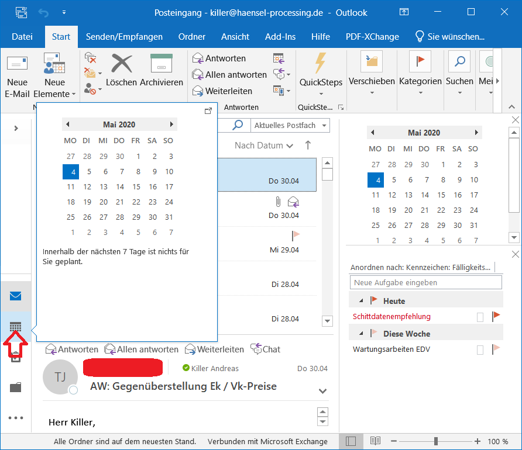Viewport: 522px width, 450px height.
Task: Switch to the Ansicht tab
Action: (x=235, y=37)
